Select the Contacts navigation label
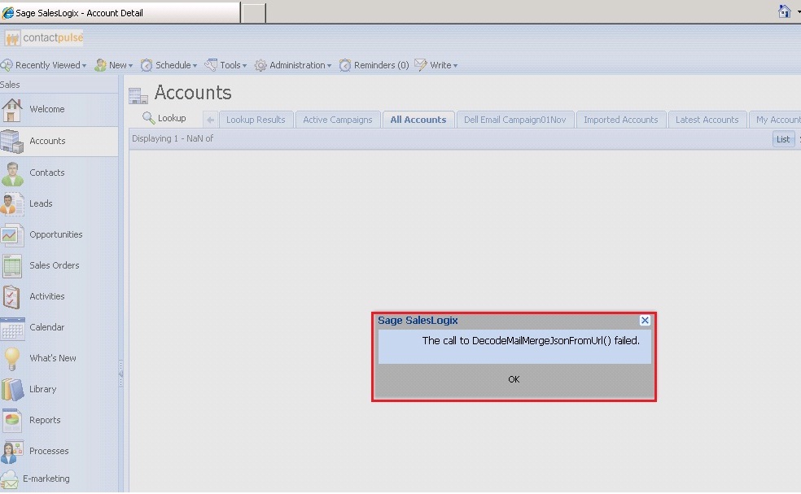 pyautogui.click(x=47, y=173)
